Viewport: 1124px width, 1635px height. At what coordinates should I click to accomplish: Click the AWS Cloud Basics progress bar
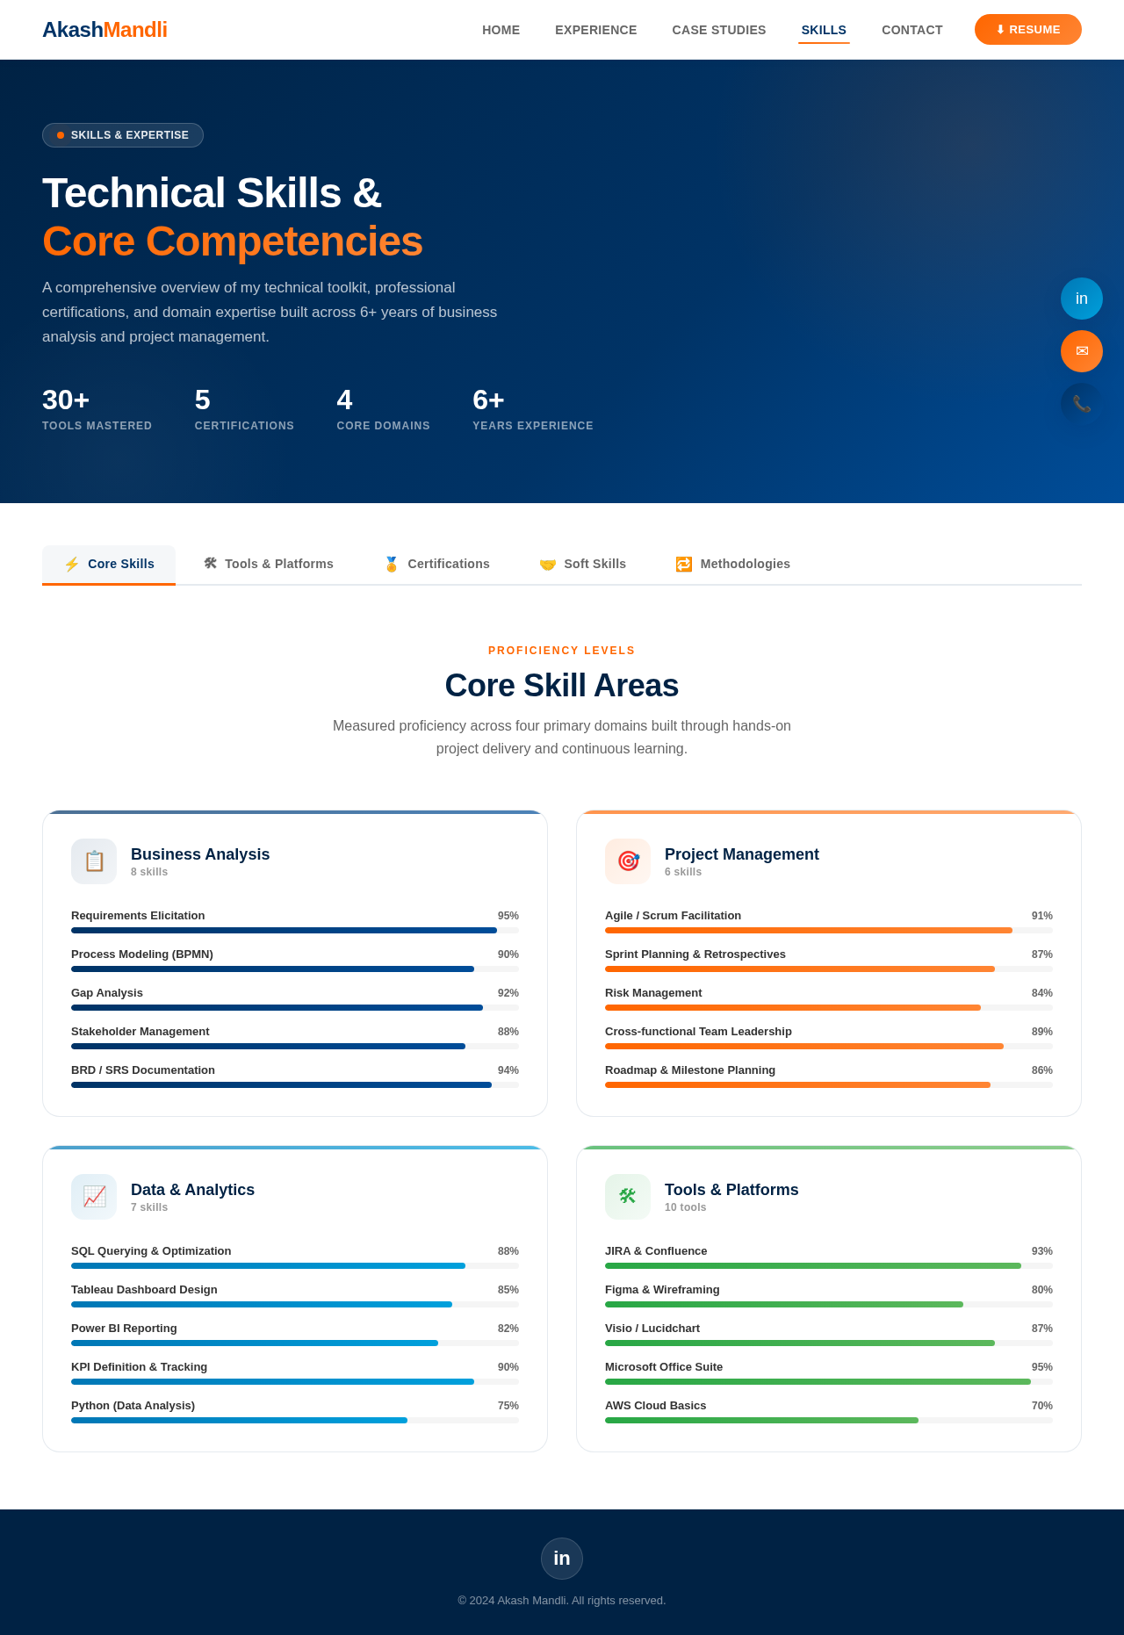(829, 1420)
